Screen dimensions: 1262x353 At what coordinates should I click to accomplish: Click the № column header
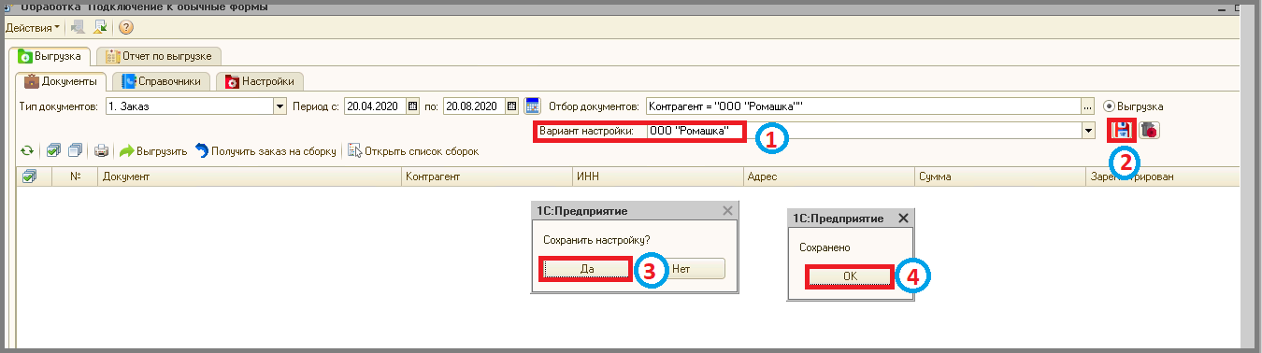pos(76,176)
